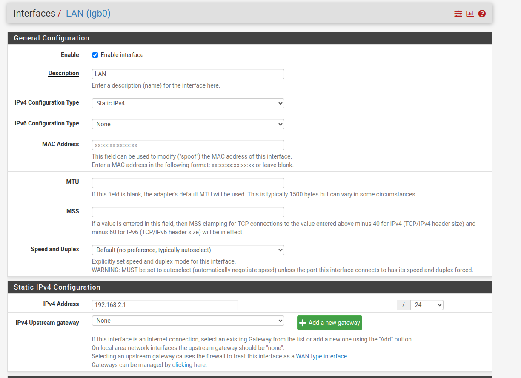
Task: Open the traffic graph via bar chart icon
Action: click(469, 14)
